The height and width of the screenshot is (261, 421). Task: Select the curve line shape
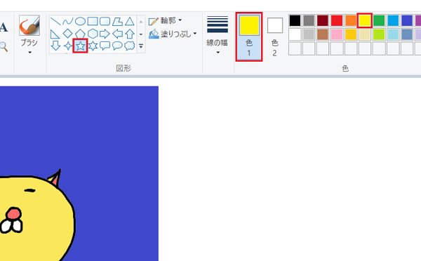pyautogui.click(x=67, y=21)
